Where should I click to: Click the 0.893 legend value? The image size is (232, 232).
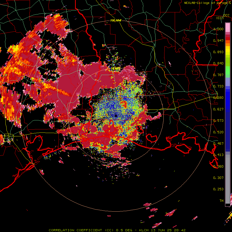pos(218,52)
